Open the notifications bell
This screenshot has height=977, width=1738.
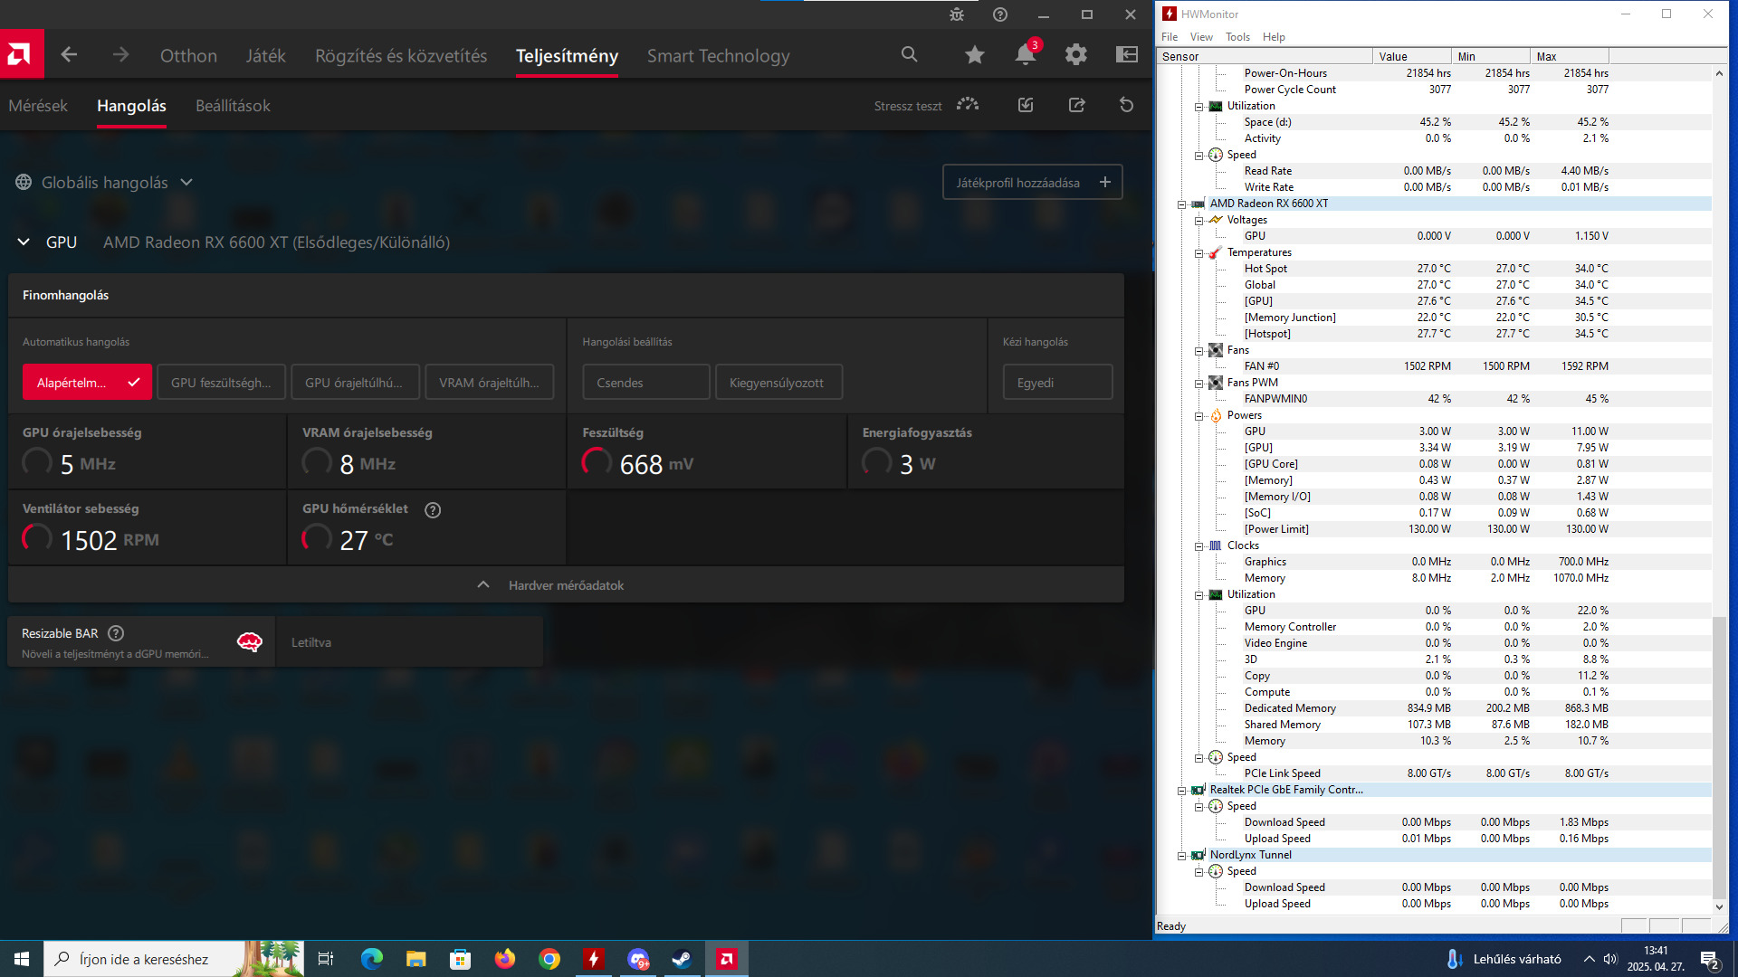[1025, 55]
